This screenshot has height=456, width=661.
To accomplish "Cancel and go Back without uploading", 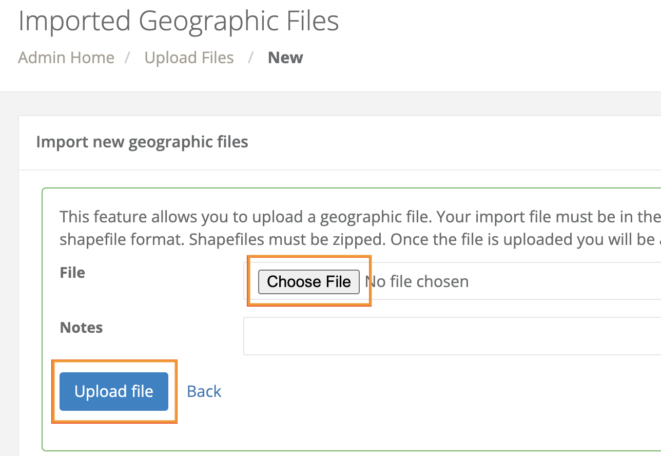I will 204,391.
